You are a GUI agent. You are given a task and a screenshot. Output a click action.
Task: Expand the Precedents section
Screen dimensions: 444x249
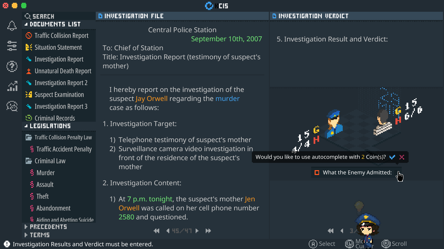pos(26,227)
